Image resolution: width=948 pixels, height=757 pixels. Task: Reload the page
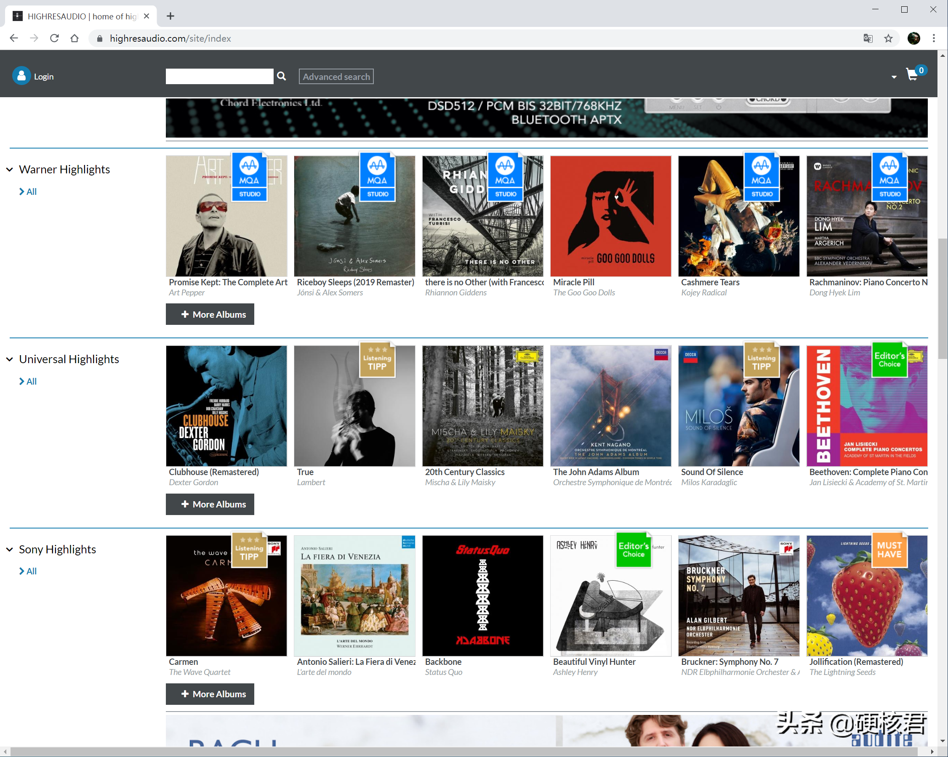tap(55, 39)
